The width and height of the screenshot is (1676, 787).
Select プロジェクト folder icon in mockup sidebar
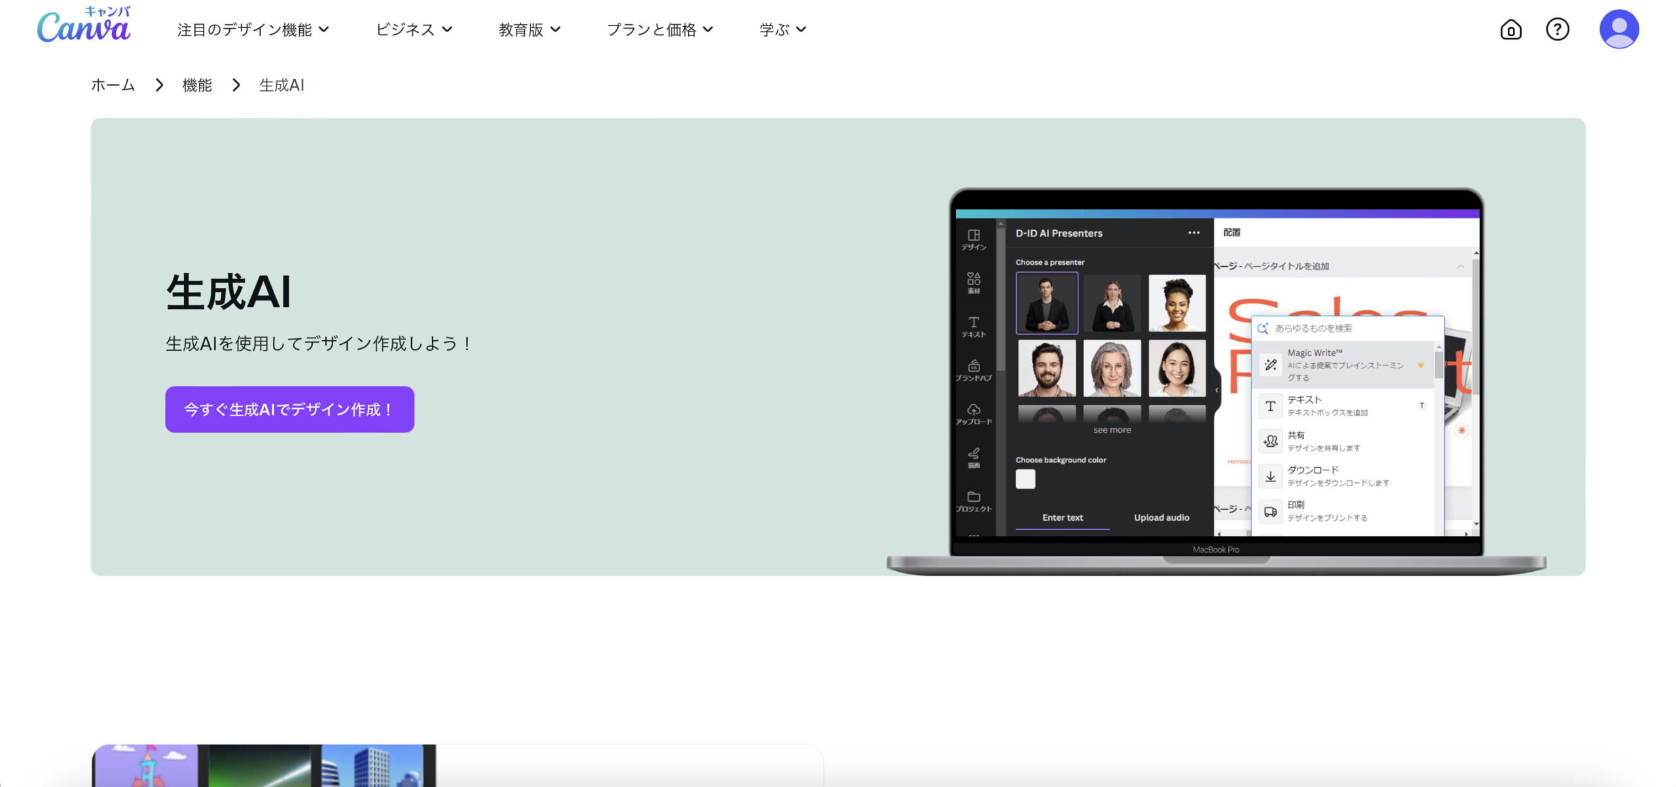(x=974, y=501)
